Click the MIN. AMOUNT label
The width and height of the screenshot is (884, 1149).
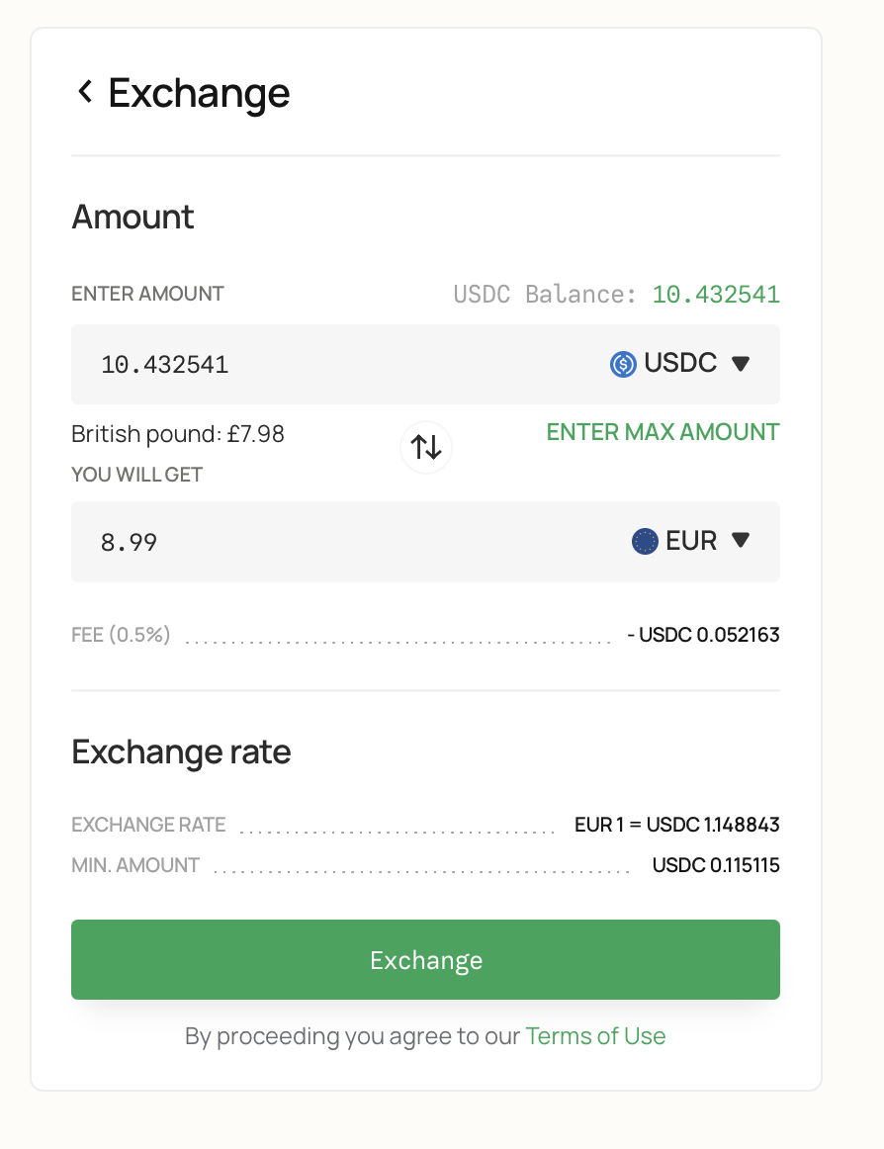click(135, 866)
